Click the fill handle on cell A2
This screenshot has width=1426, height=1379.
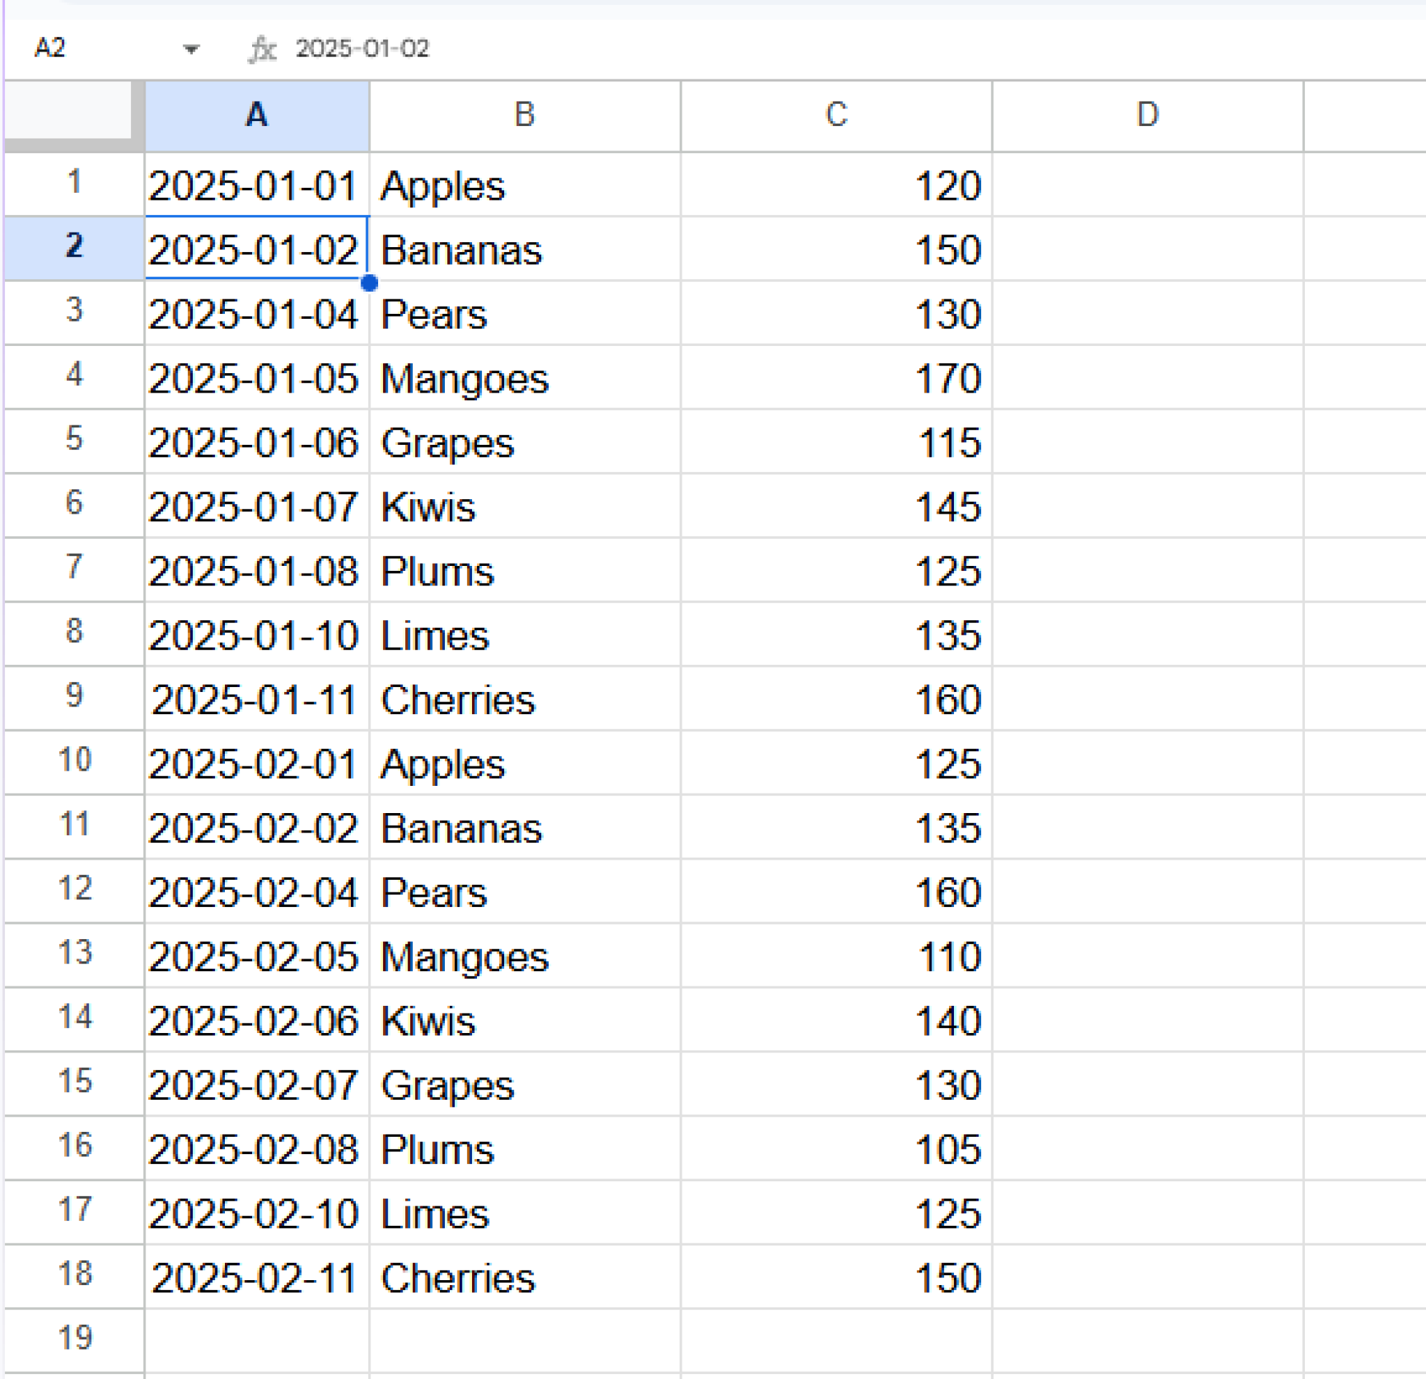[x=370, y=283]
